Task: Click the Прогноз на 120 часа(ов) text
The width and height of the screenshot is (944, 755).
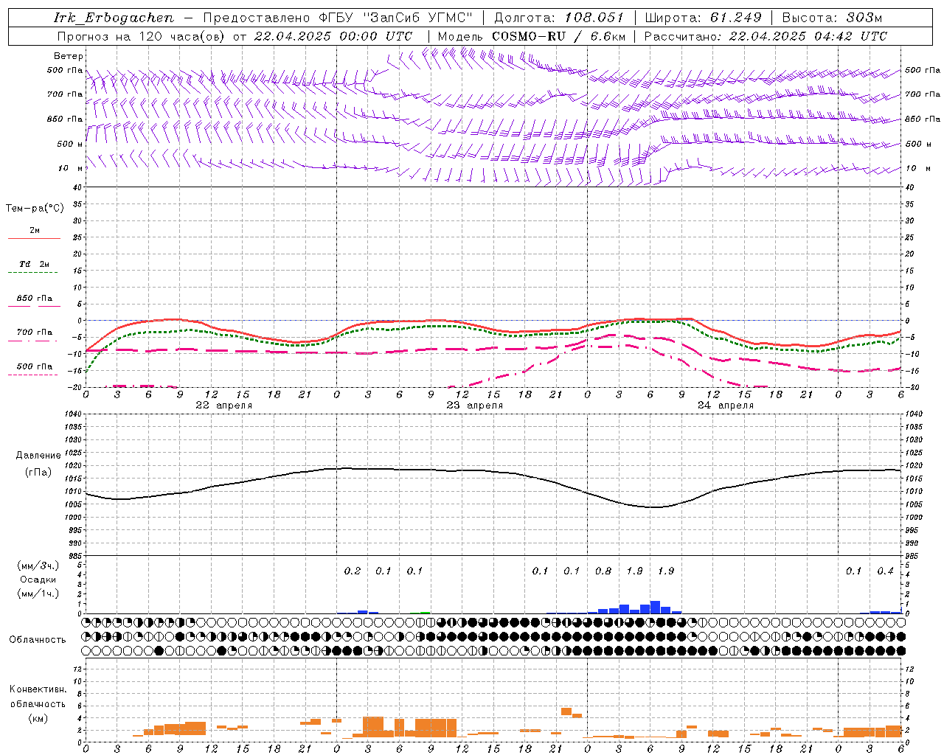Action: coord(142,36)
